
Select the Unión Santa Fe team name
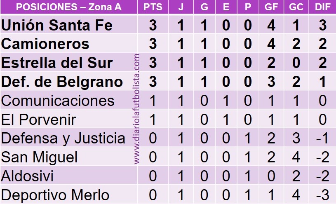pos(57,25)
